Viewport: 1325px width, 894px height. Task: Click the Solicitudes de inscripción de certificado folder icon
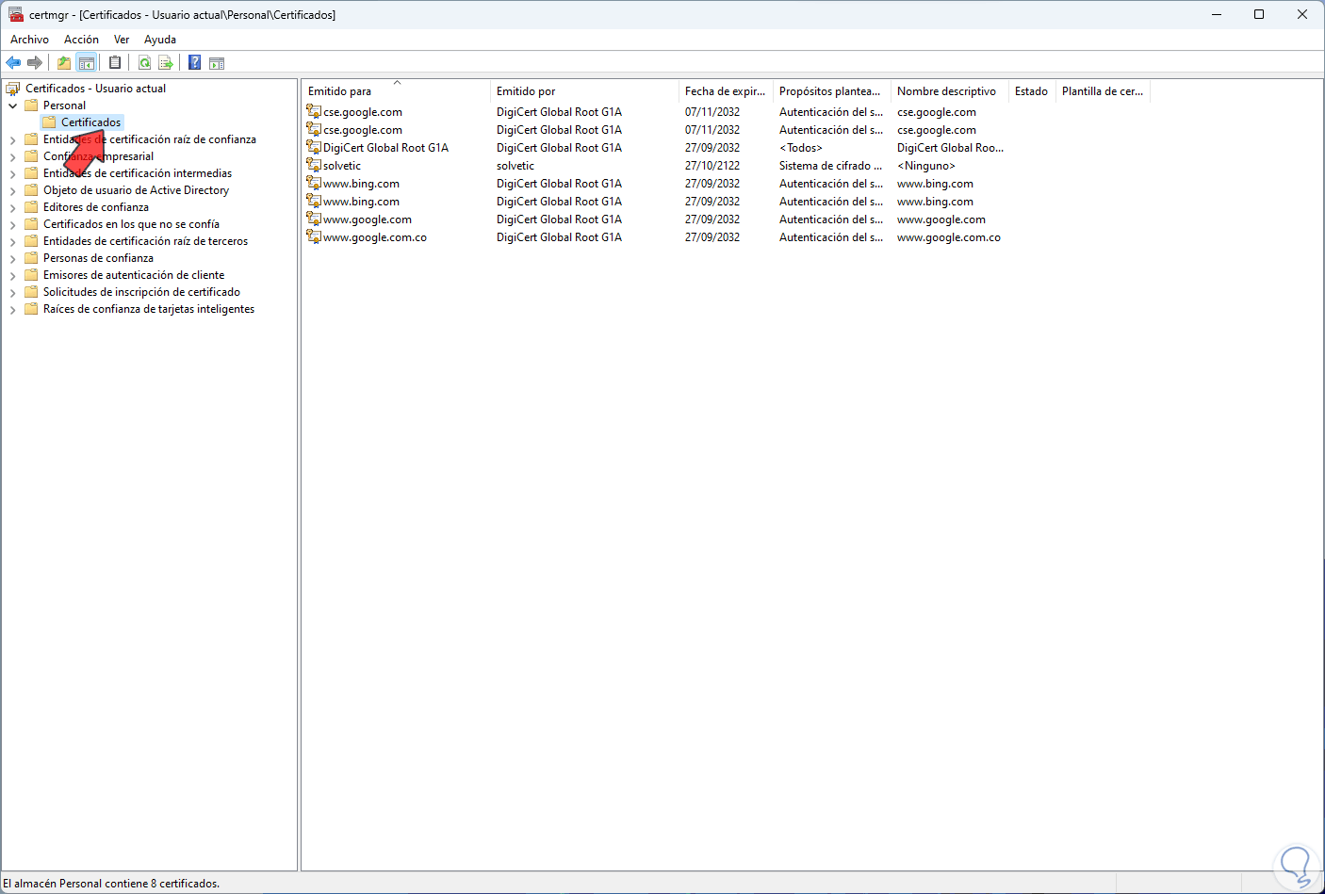tap(31, 292)
